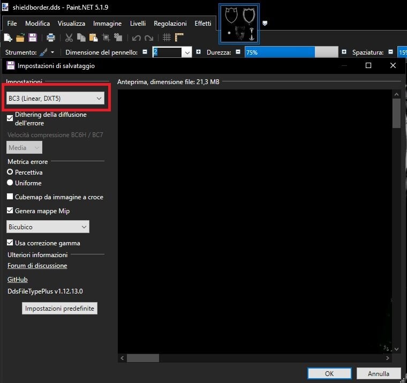
Task: Click the preview horizontal scrollbar thumb
Action: point(143,358)
